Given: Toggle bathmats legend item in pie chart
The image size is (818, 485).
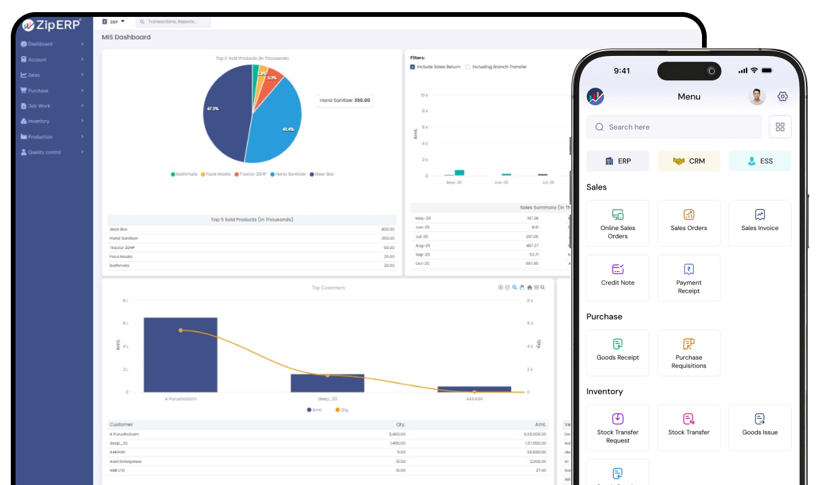Looking at the screenshot, I should pyautogui.click(x=184, y=174).
